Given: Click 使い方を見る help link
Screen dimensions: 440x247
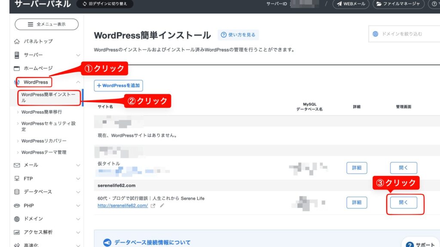Looking at the screenshot, I should [238, 35].
